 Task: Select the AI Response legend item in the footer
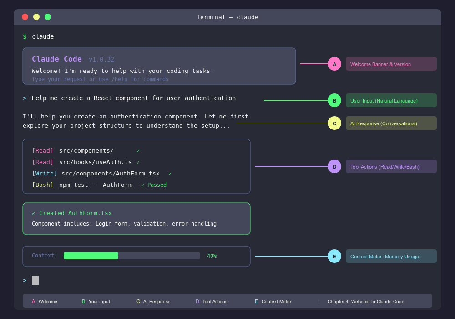[153, 301]
